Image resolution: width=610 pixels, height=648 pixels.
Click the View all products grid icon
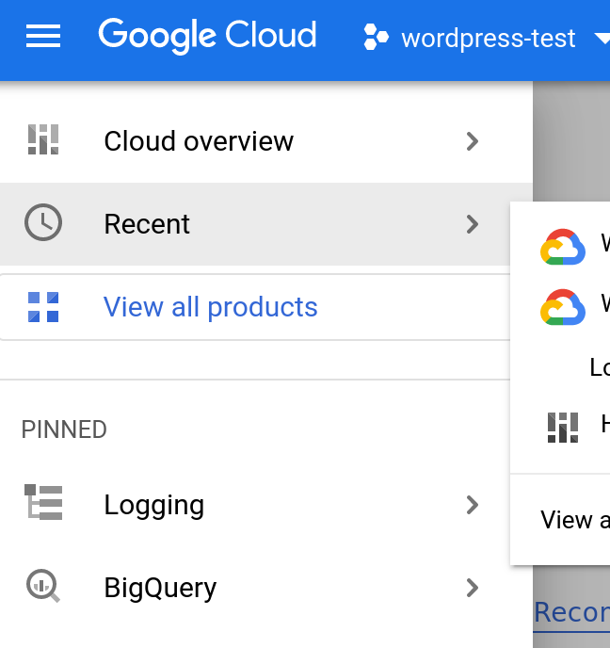tap(43, 307)
